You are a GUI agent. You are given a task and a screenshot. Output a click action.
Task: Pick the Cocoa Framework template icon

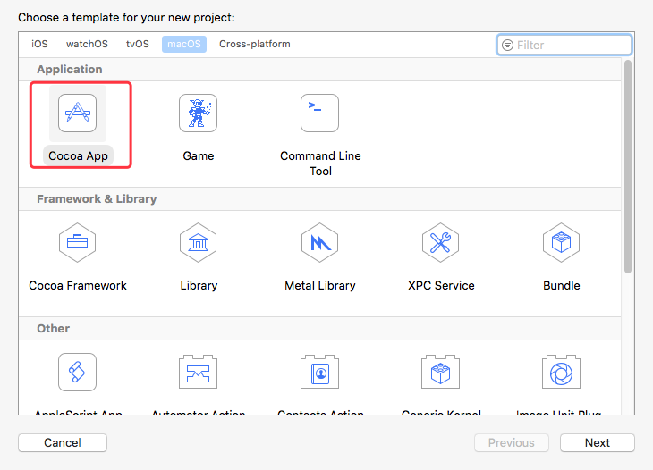pyautogui.click(x=78, y=243)
